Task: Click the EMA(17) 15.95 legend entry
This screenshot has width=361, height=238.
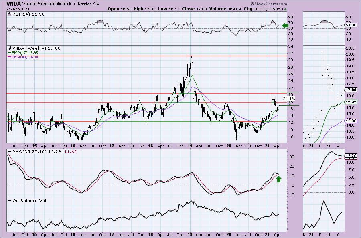Action: pyautogui.click(x=25, y=52)
